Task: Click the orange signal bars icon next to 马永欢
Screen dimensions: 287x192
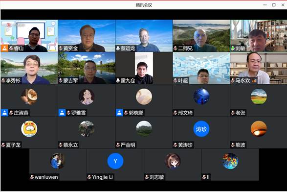Action: 254,81
